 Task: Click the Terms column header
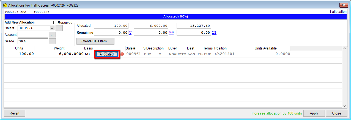tap(208, 48)
